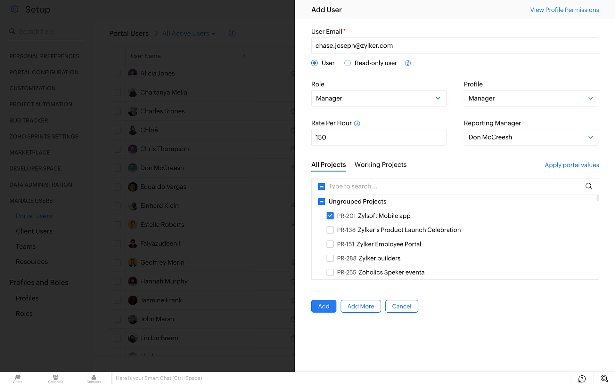The width and height of the screenshot is (615, 384).
Task: Open Channels from the bottom bar
Action: click(55, 378)
